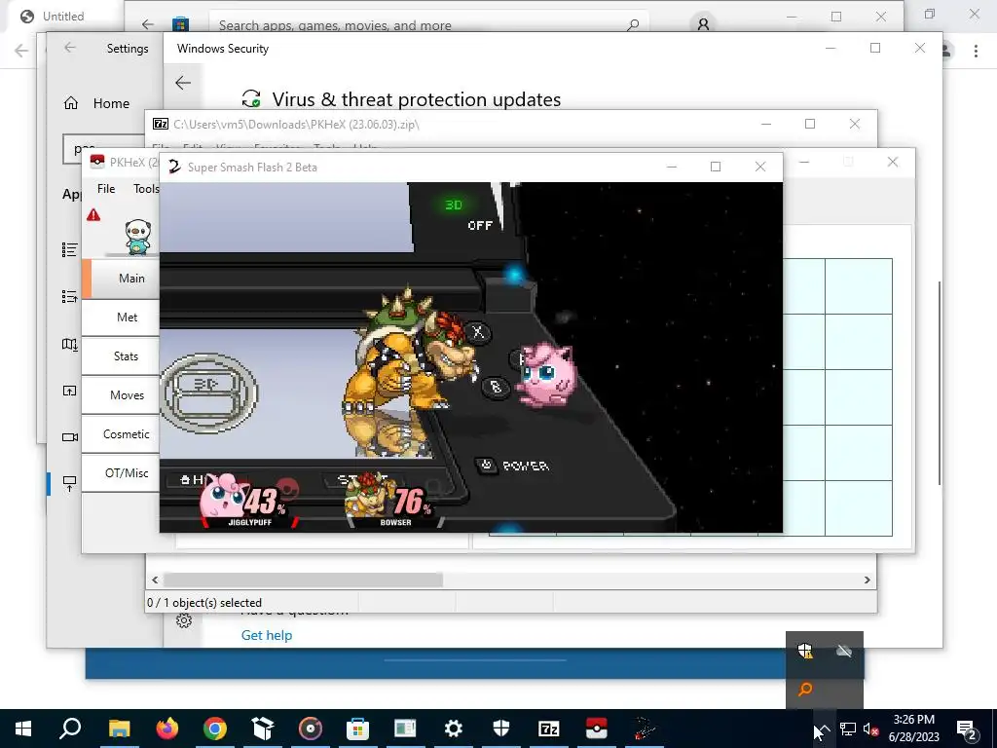Click the Microsoft Store home logo icon
The height and width of the screenshot is (748, 997).
click(180, 24)
